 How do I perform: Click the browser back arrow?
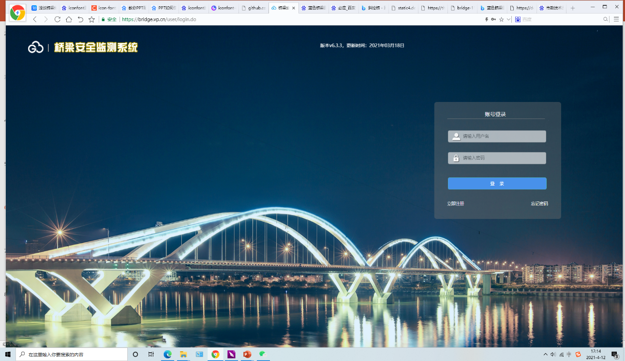pyautogui.click(x=35, y=19)
